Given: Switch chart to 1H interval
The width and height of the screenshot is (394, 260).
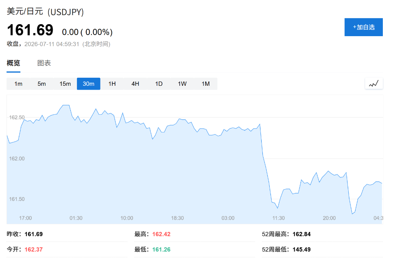Looking at the screenshot, I should 112,83.
